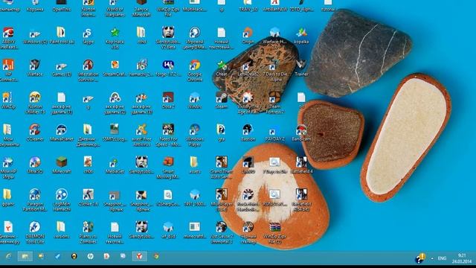
Task: Select the Warface desktop shortcut
Action: coord(35,68)
